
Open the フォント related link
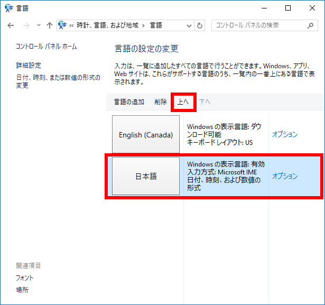coord(25,278)
